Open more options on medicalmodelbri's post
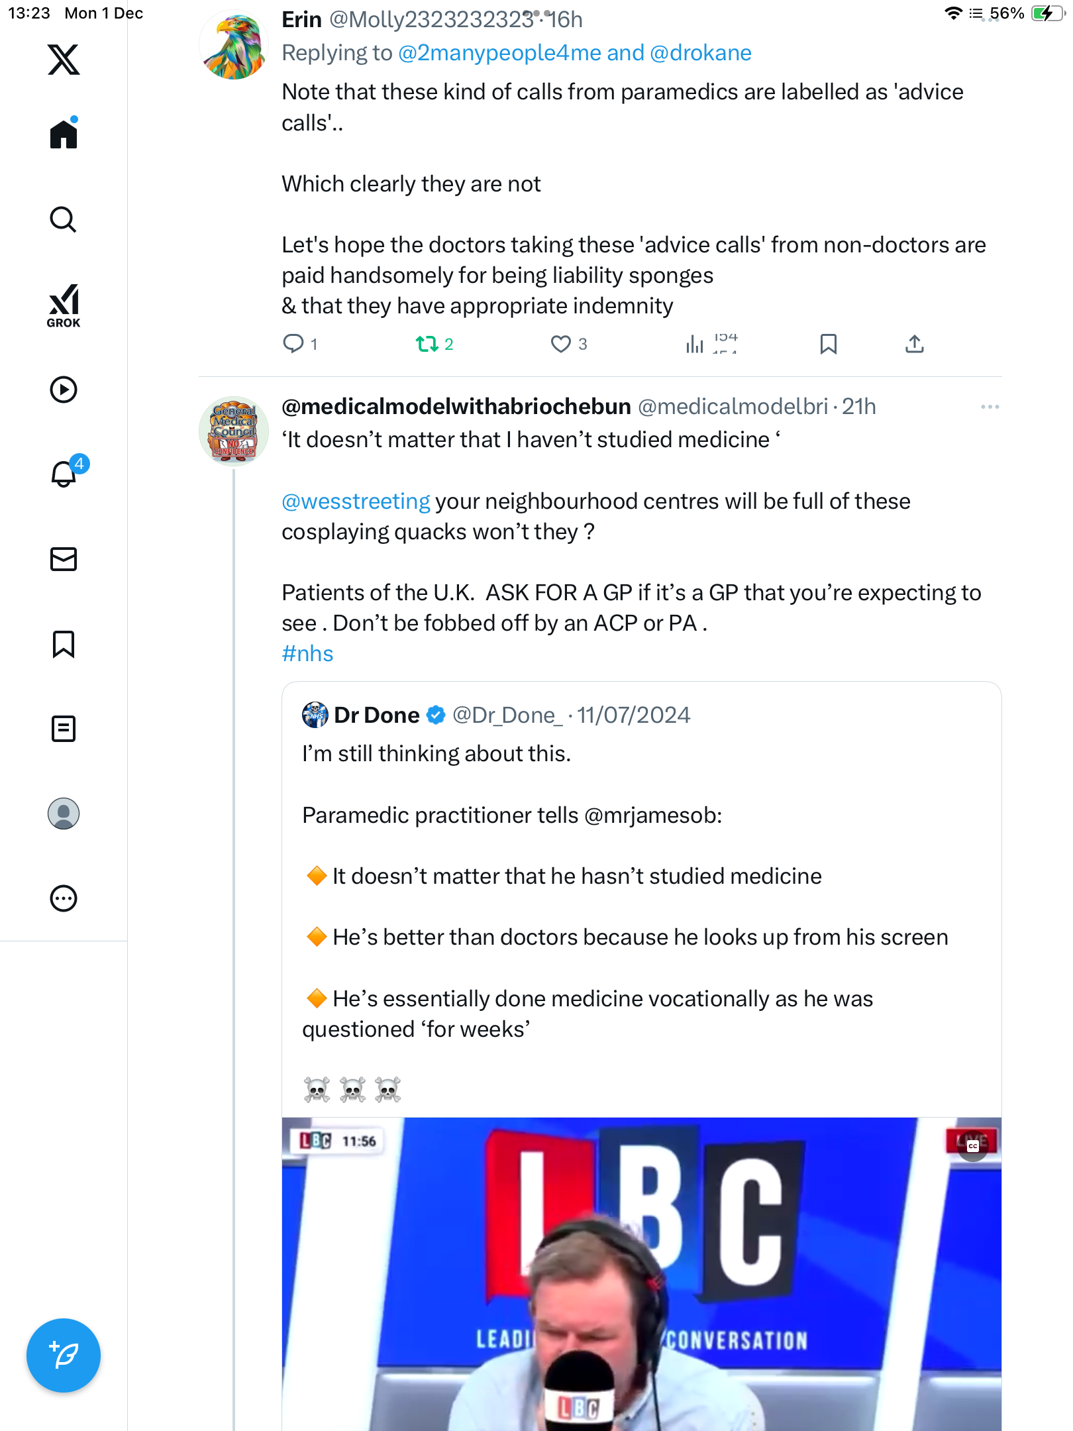Image resolution: width=1073 pixels, height=1431 pixels. click(990, 407)
